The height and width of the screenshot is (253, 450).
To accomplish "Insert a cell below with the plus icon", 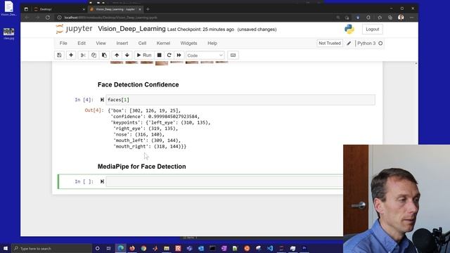I will coord(71,55).
